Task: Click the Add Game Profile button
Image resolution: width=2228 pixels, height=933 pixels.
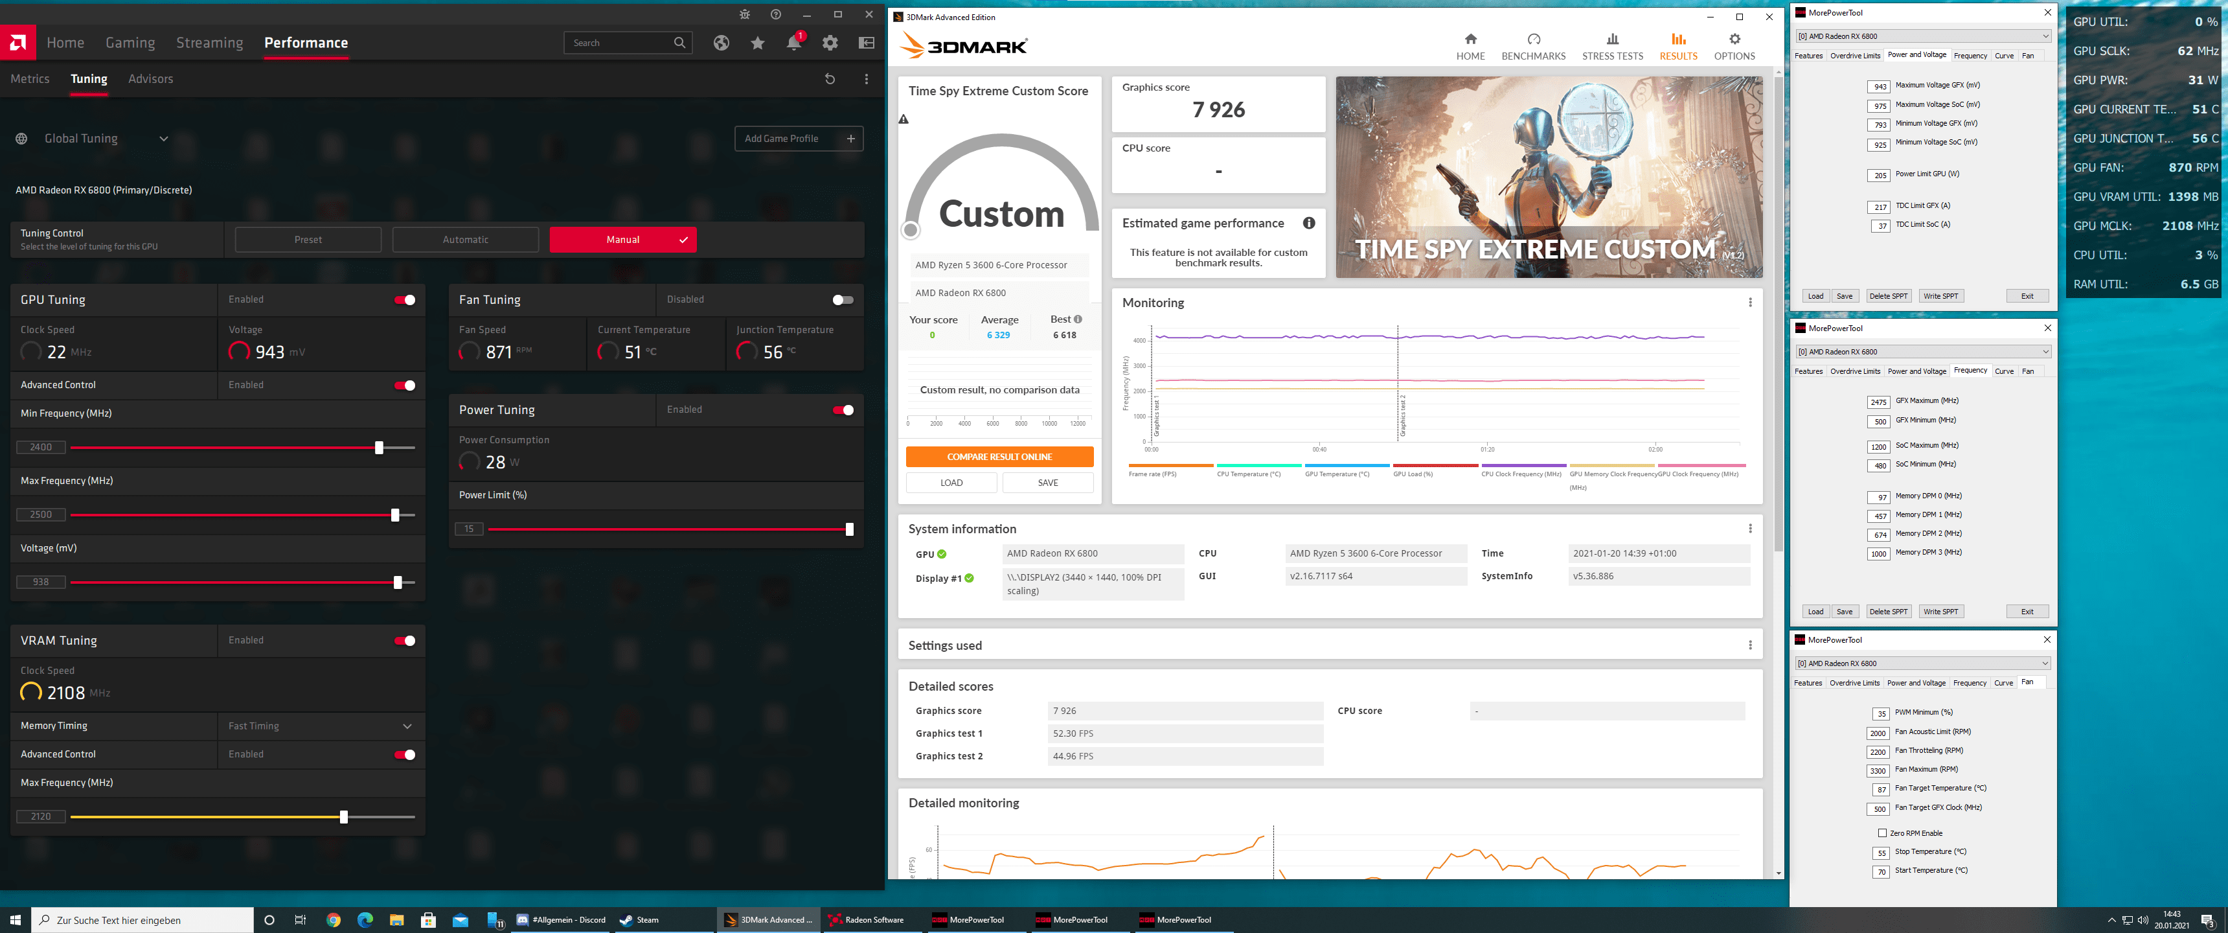Action: [799, 139]
